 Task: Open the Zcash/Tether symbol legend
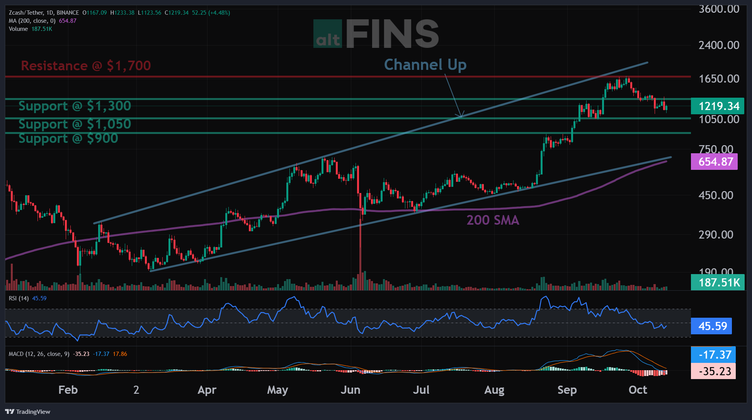tap(44, 13)
